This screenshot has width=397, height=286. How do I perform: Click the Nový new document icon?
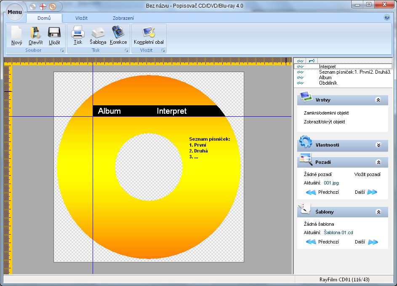16,33
